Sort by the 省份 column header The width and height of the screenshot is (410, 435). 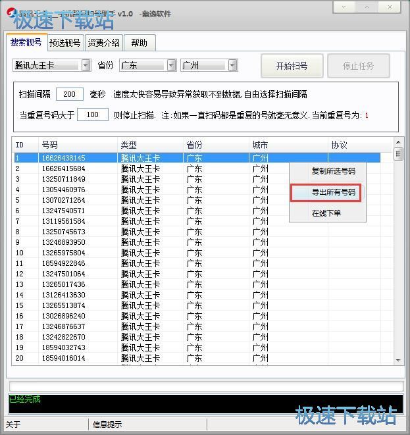[x=216, y=145]
